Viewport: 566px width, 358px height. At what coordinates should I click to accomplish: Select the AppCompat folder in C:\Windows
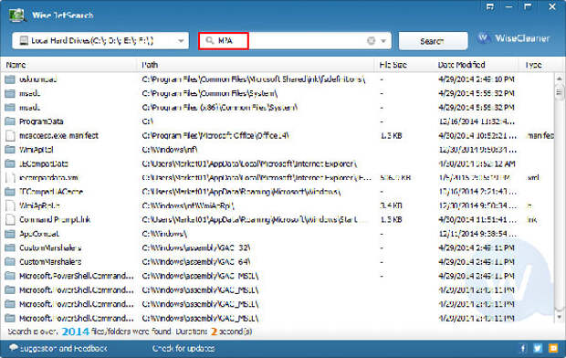click(x=278, y=234)
